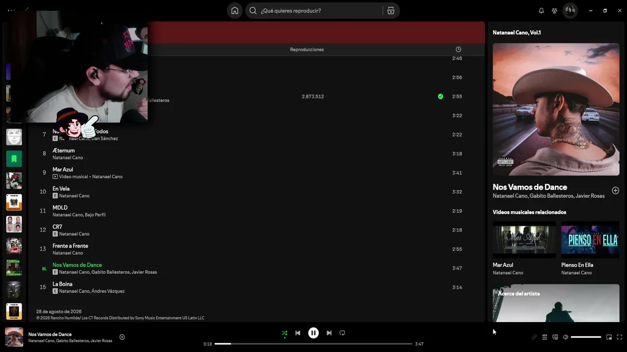Click the Videos musicales relacionados heading
627x352 pixels.
tap(530, 212)
